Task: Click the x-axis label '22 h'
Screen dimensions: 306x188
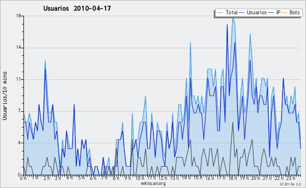Action: 278,178
